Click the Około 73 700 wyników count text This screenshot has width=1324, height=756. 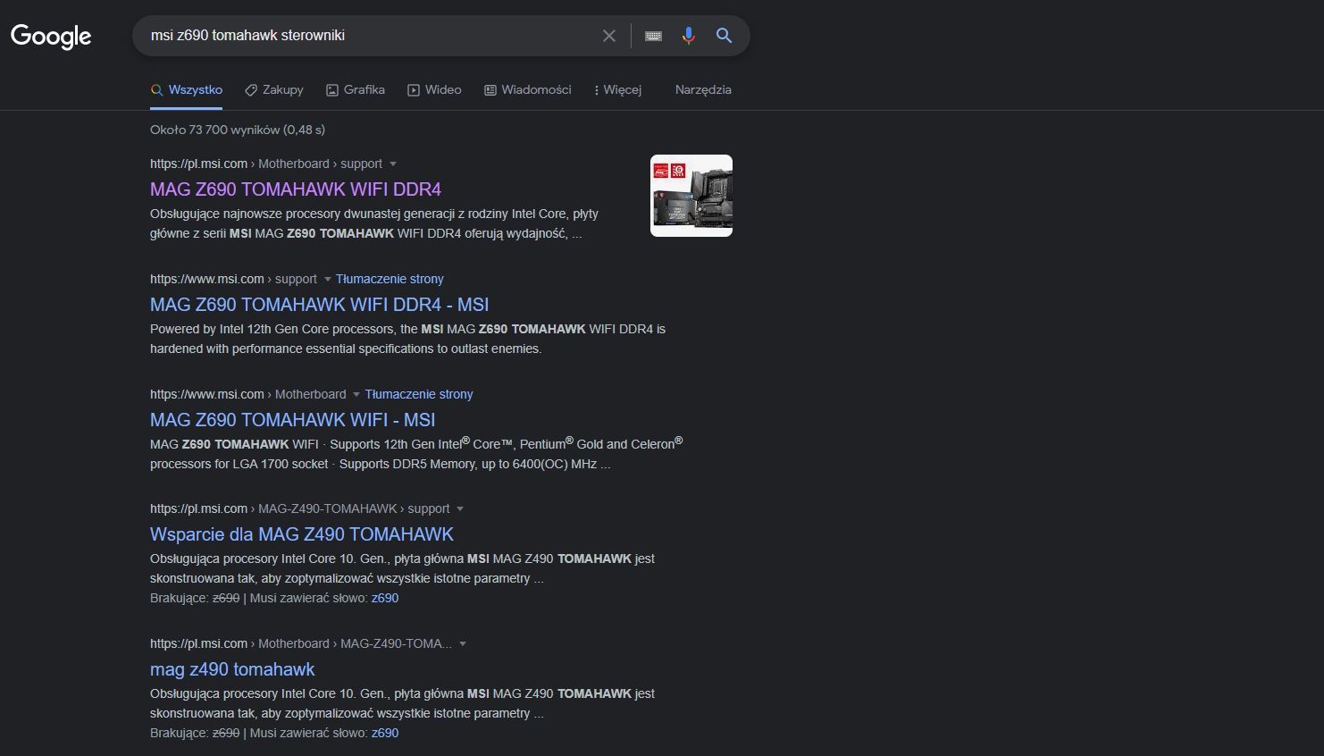pyautogui.click(x=238, y=130)
